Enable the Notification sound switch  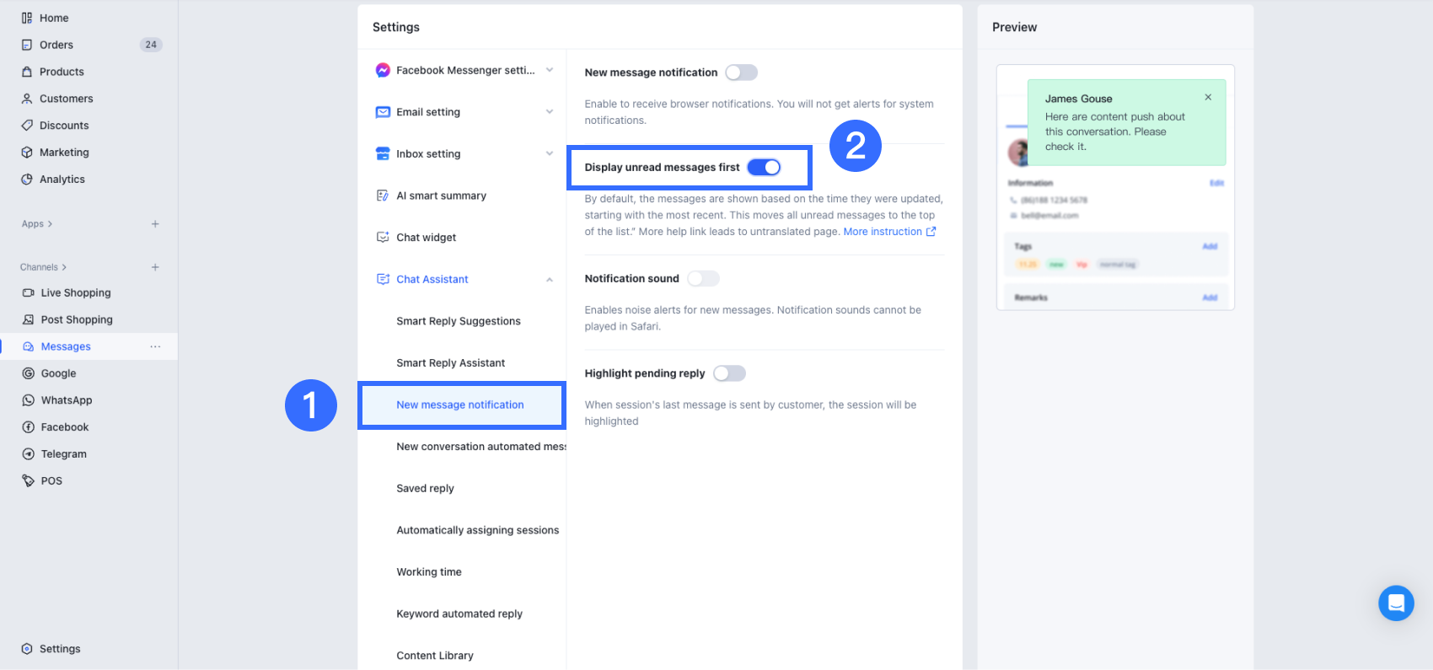click(703, 279)
